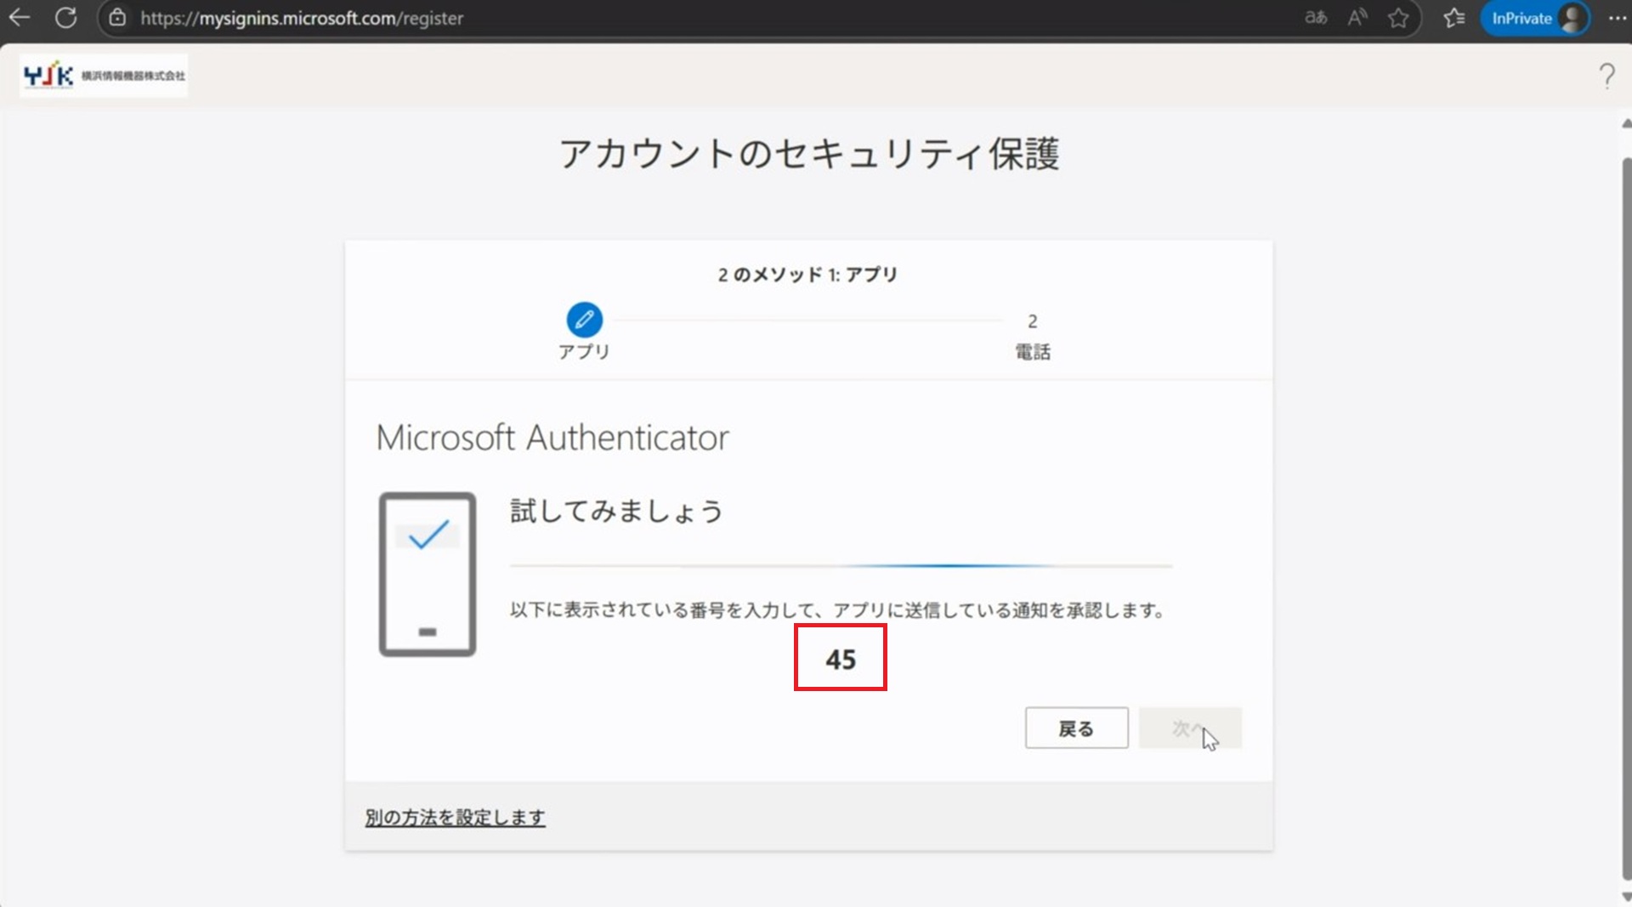Click the address bar URL field
Image resolution: width=1632 pixels, height=907 pixels.
[680, 18]
